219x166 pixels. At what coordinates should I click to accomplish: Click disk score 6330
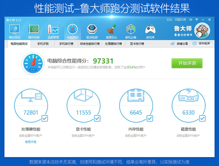pos(189,112)
